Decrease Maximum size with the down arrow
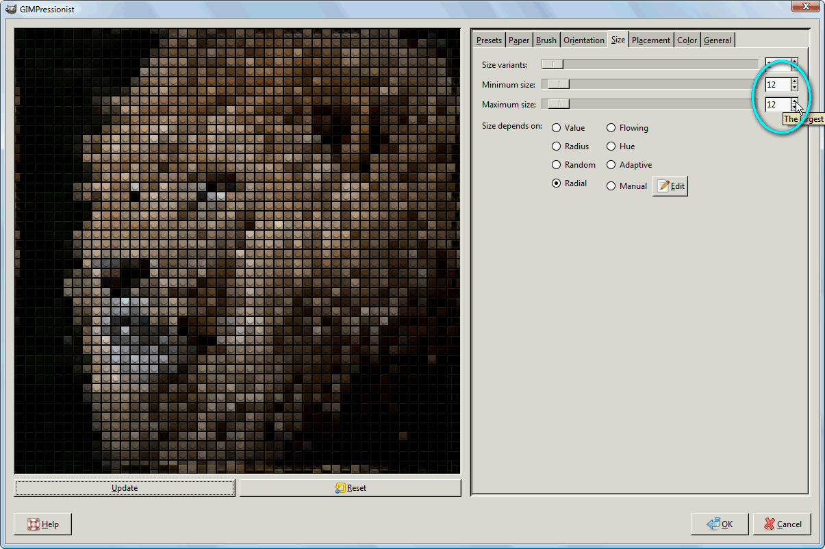Viewport: 825px width, 549px height. pos(794,107)
